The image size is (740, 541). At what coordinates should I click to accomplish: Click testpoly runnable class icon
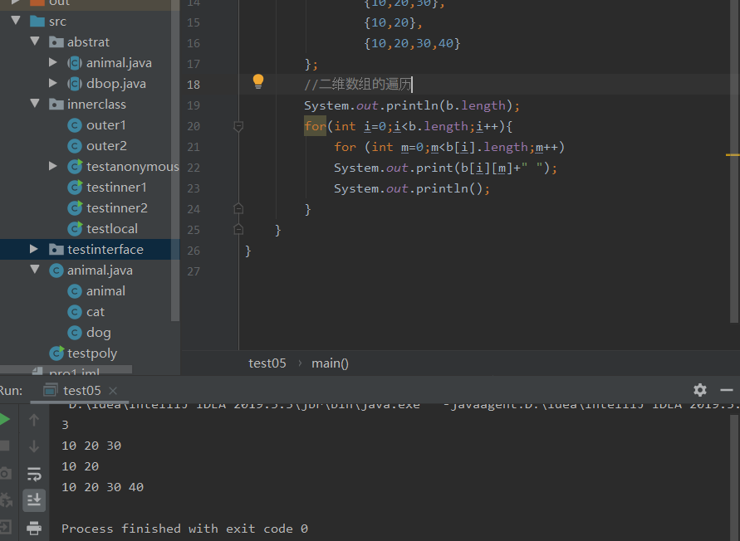(56, 353)
